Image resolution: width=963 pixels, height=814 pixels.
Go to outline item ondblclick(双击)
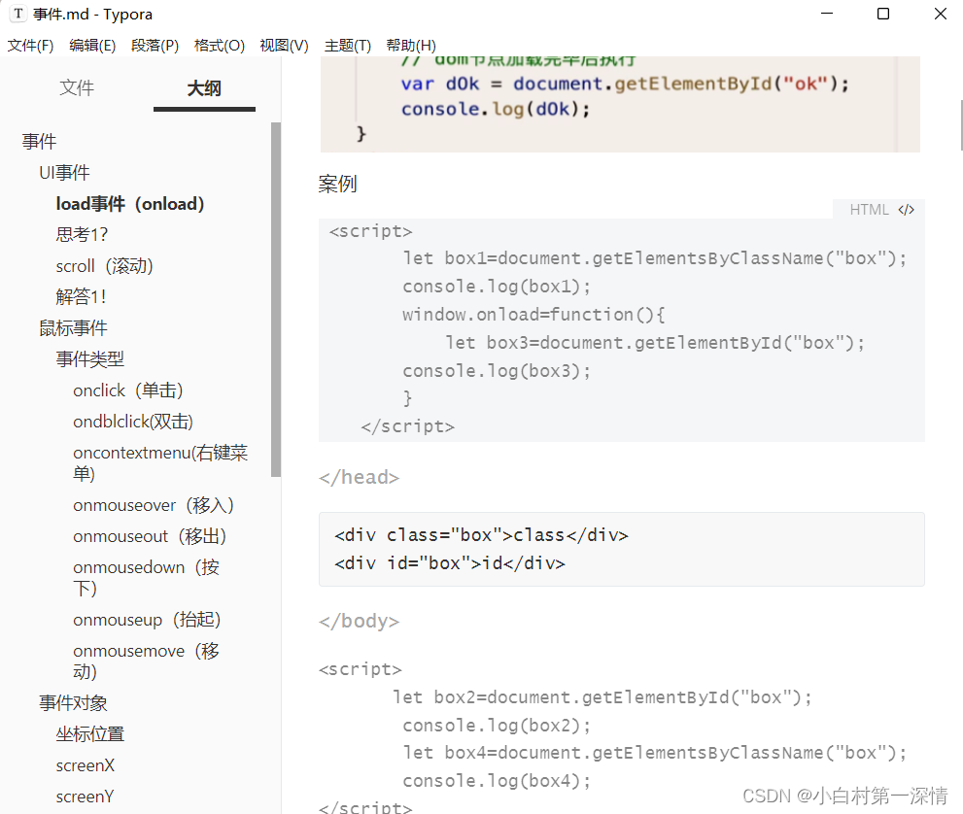coord(133,422)
